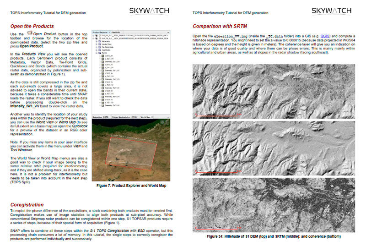Click the S1 DEM hillshade image
The width and height of the screenshot is (366, 252).
pos(274,91)
